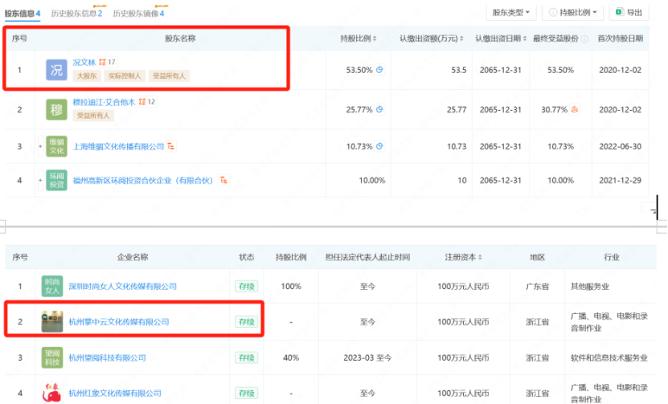This screenshot has height=404, width=668.
Task: Open link 杭州掌中云文化传媒有限公司
Action: [119, 322]
